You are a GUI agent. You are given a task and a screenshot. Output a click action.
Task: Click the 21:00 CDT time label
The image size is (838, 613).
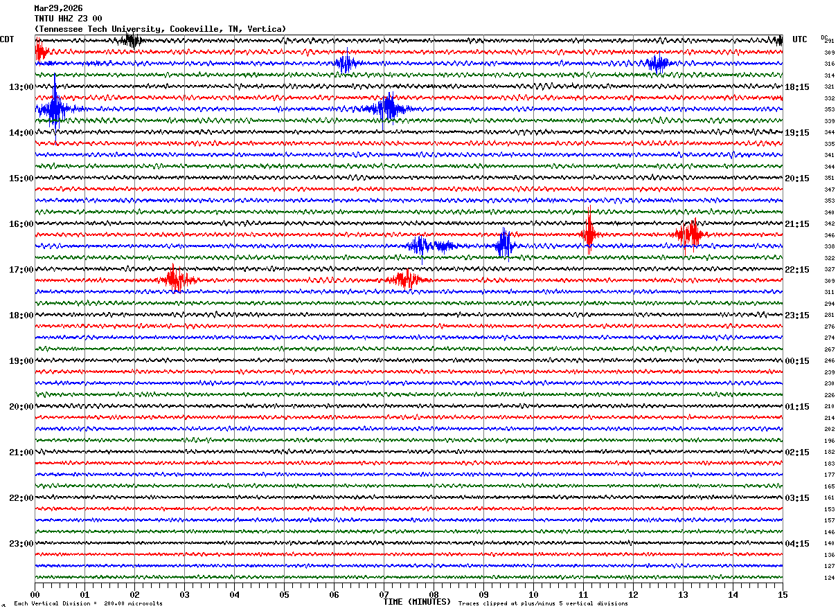pos(21,452)
